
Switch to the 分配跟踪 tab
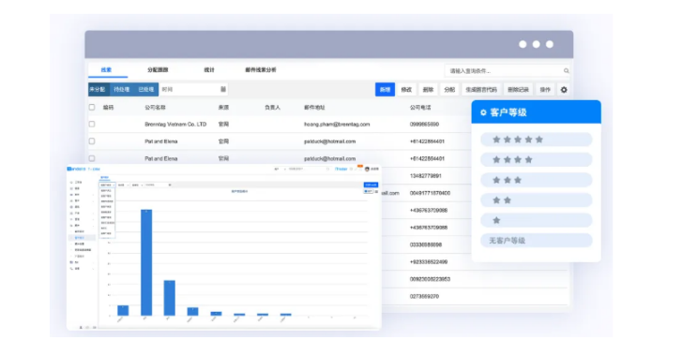click(x=158, y=70)
